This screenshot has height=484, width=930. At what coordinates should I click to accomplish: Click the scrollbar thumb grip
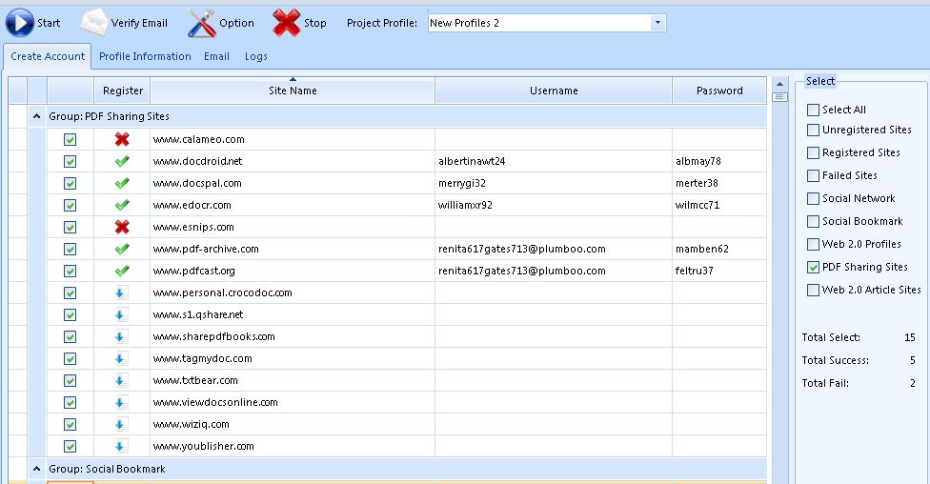pyautogui.click(x=780, y=97)
